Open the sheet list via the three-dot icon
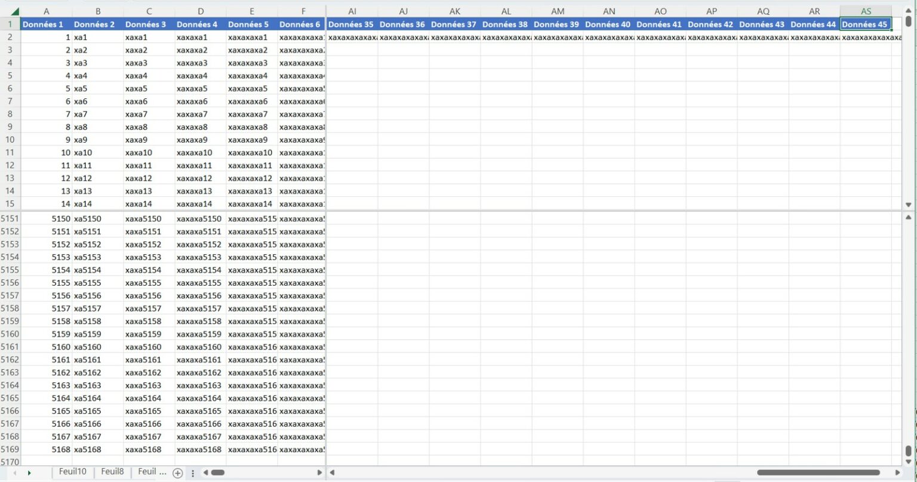Screen dimensions: 917x482 pyautogui.click(x=193, y=472)
